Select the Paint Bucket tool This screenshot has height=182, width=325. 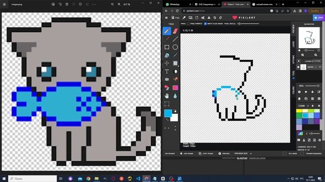[x=167, y=55]
